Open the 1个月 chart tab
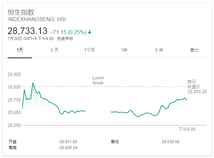Viewport: 214px width, 158px height. pos(89,50)
